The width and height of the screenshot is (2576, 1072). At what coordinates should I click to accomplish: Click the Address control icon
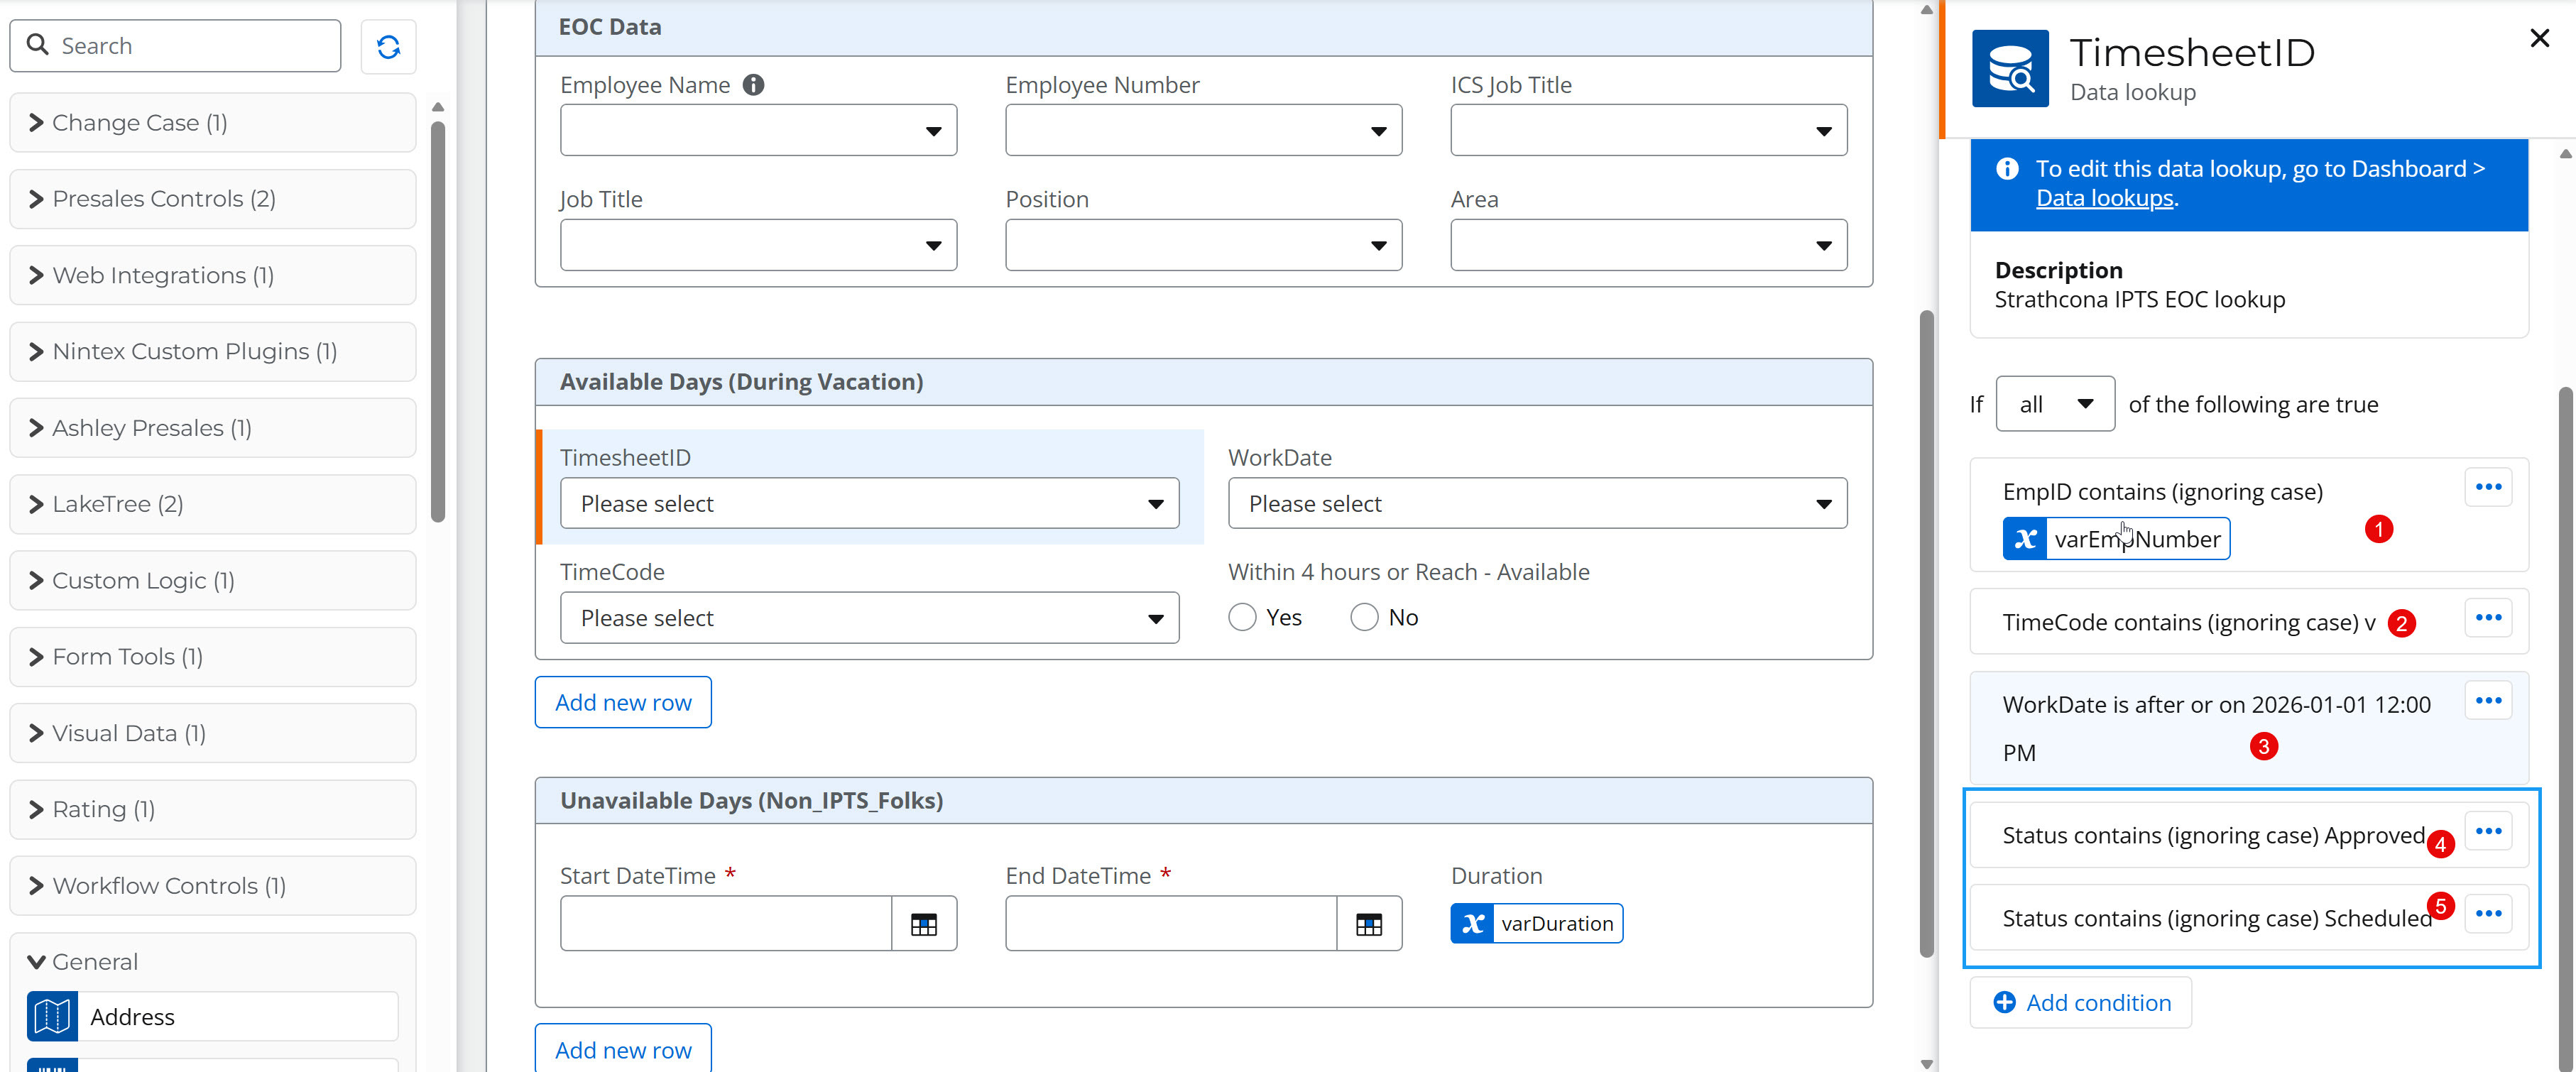[52, 1016]
